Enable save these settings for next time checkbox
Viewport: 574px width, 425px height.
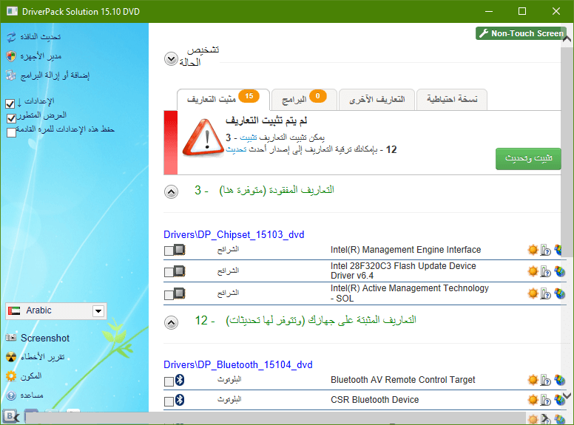click(x=11, y=132)
